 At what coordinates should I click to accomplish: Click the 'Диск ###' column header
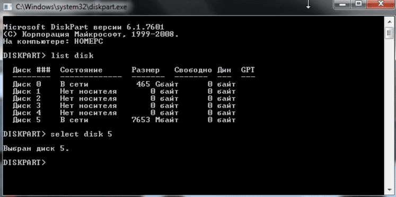pyautogui.click(x=32, y=70)
